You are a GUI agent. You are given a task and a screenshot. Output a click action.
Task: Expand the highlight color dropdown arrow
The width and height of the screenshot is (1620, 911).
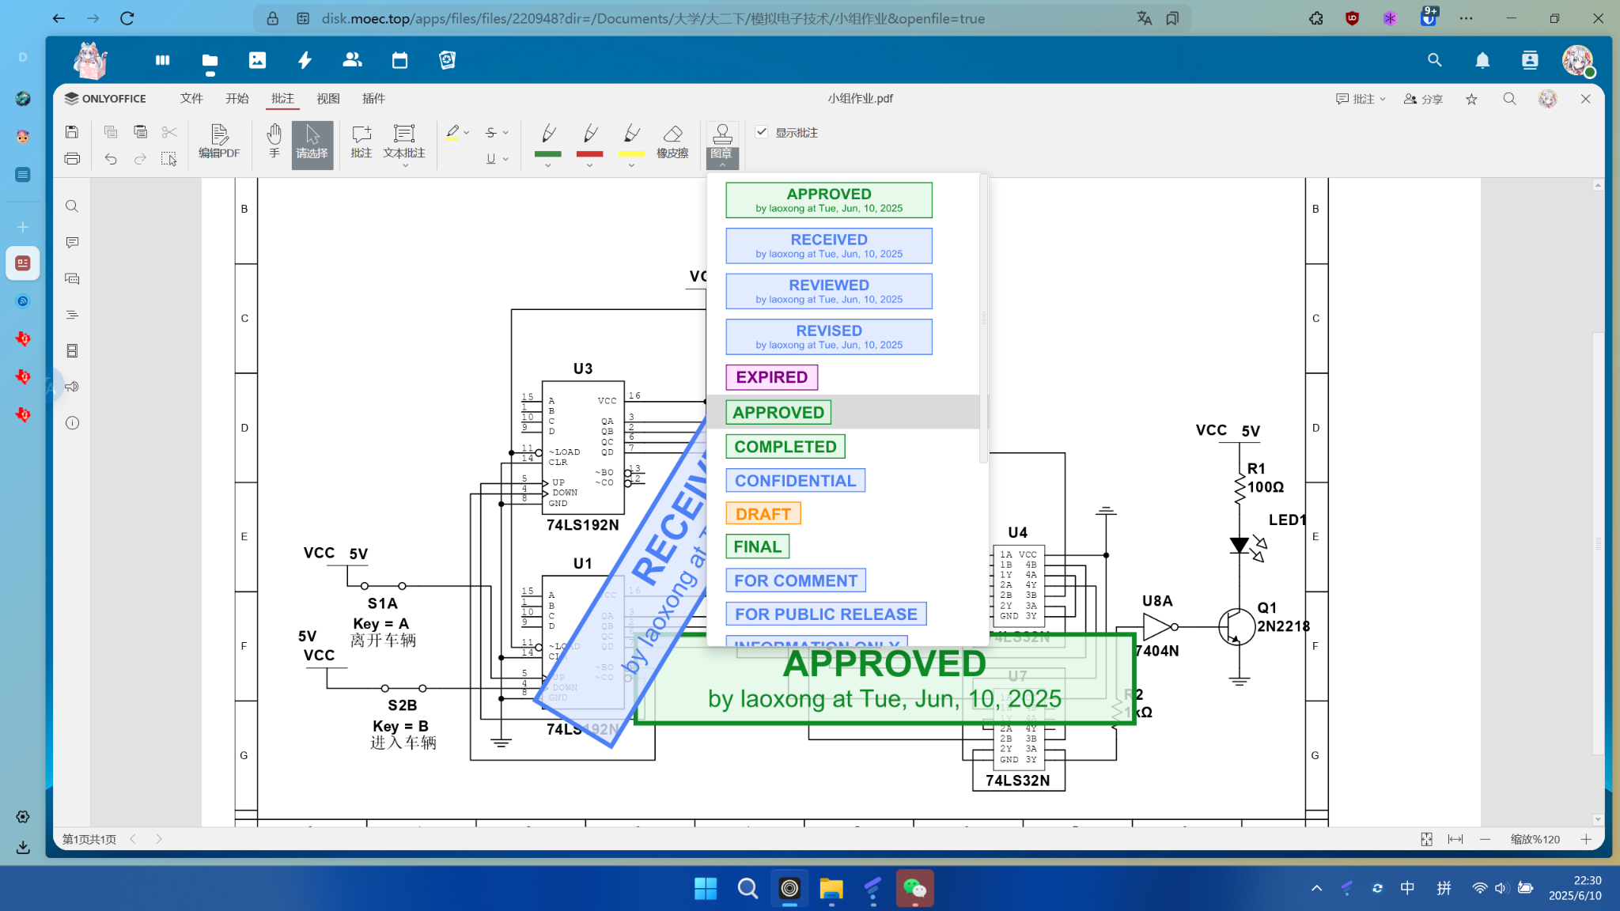467,132
